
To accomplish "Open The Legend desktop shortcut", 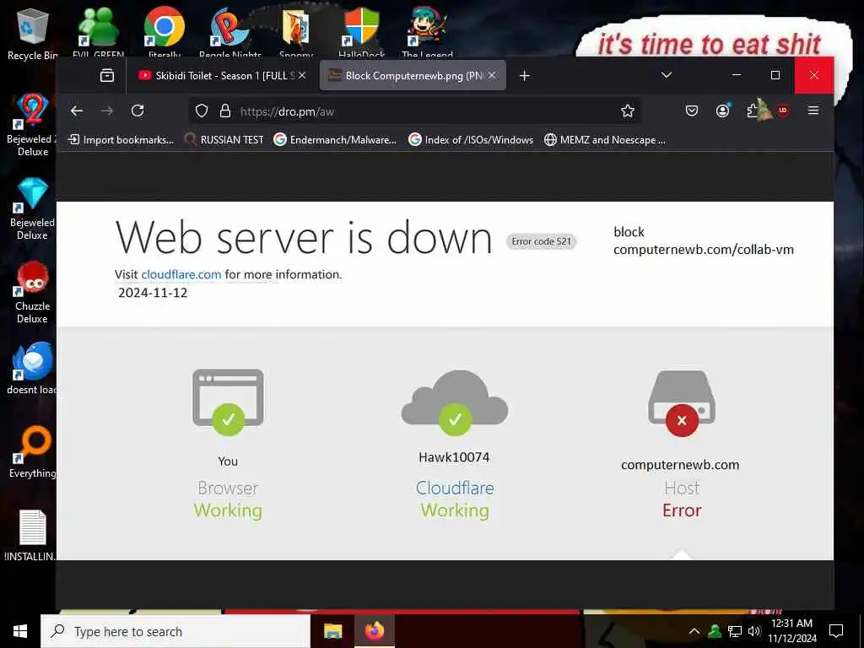I will click(428, 33).
